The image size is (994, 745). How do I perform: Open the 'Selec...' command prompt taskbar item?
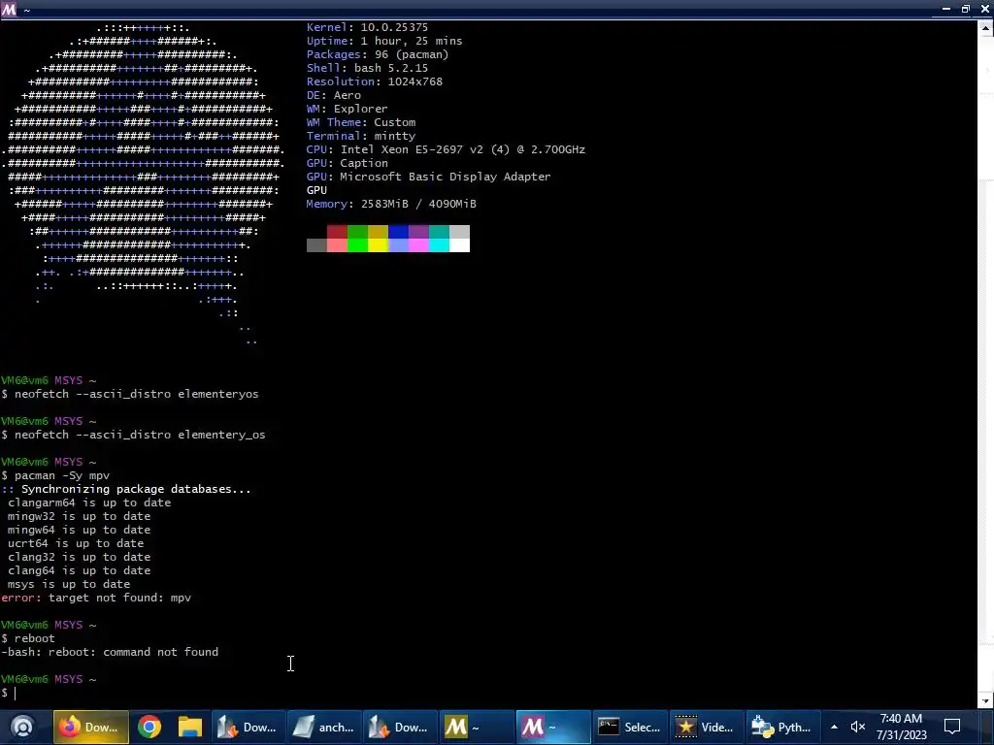[x=629, y=727]
